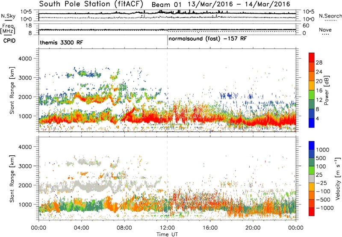Click the 24 value on power colorbar
This screenshot has height=237, width=342.
coord(319,72)
